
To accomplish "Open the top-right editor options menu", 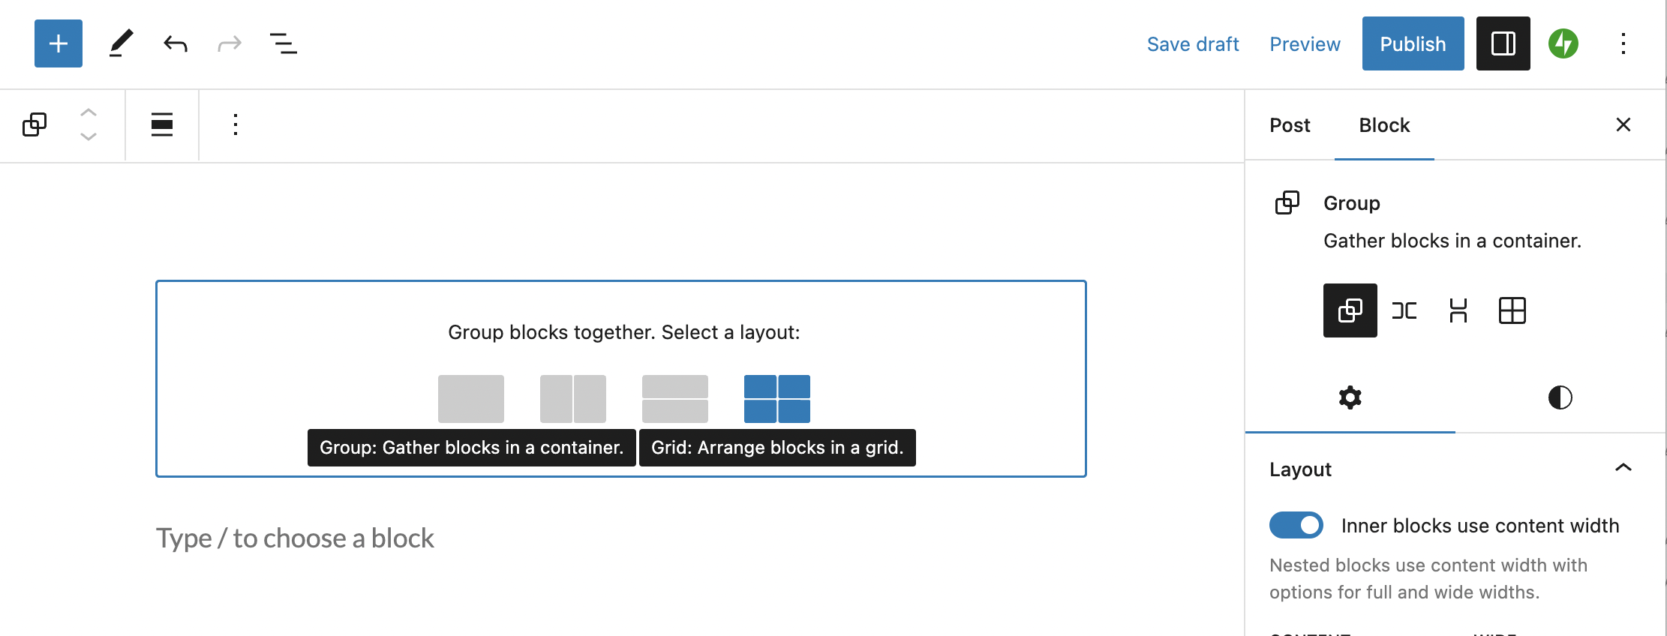I will point(1623,43).
